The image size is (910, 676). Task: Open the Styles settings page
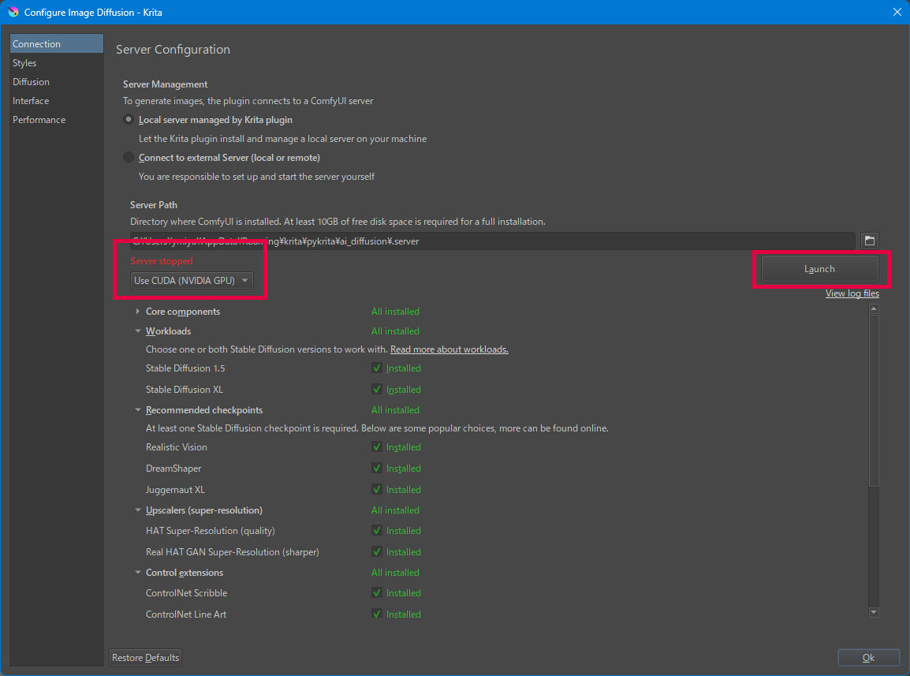(56, 63)
